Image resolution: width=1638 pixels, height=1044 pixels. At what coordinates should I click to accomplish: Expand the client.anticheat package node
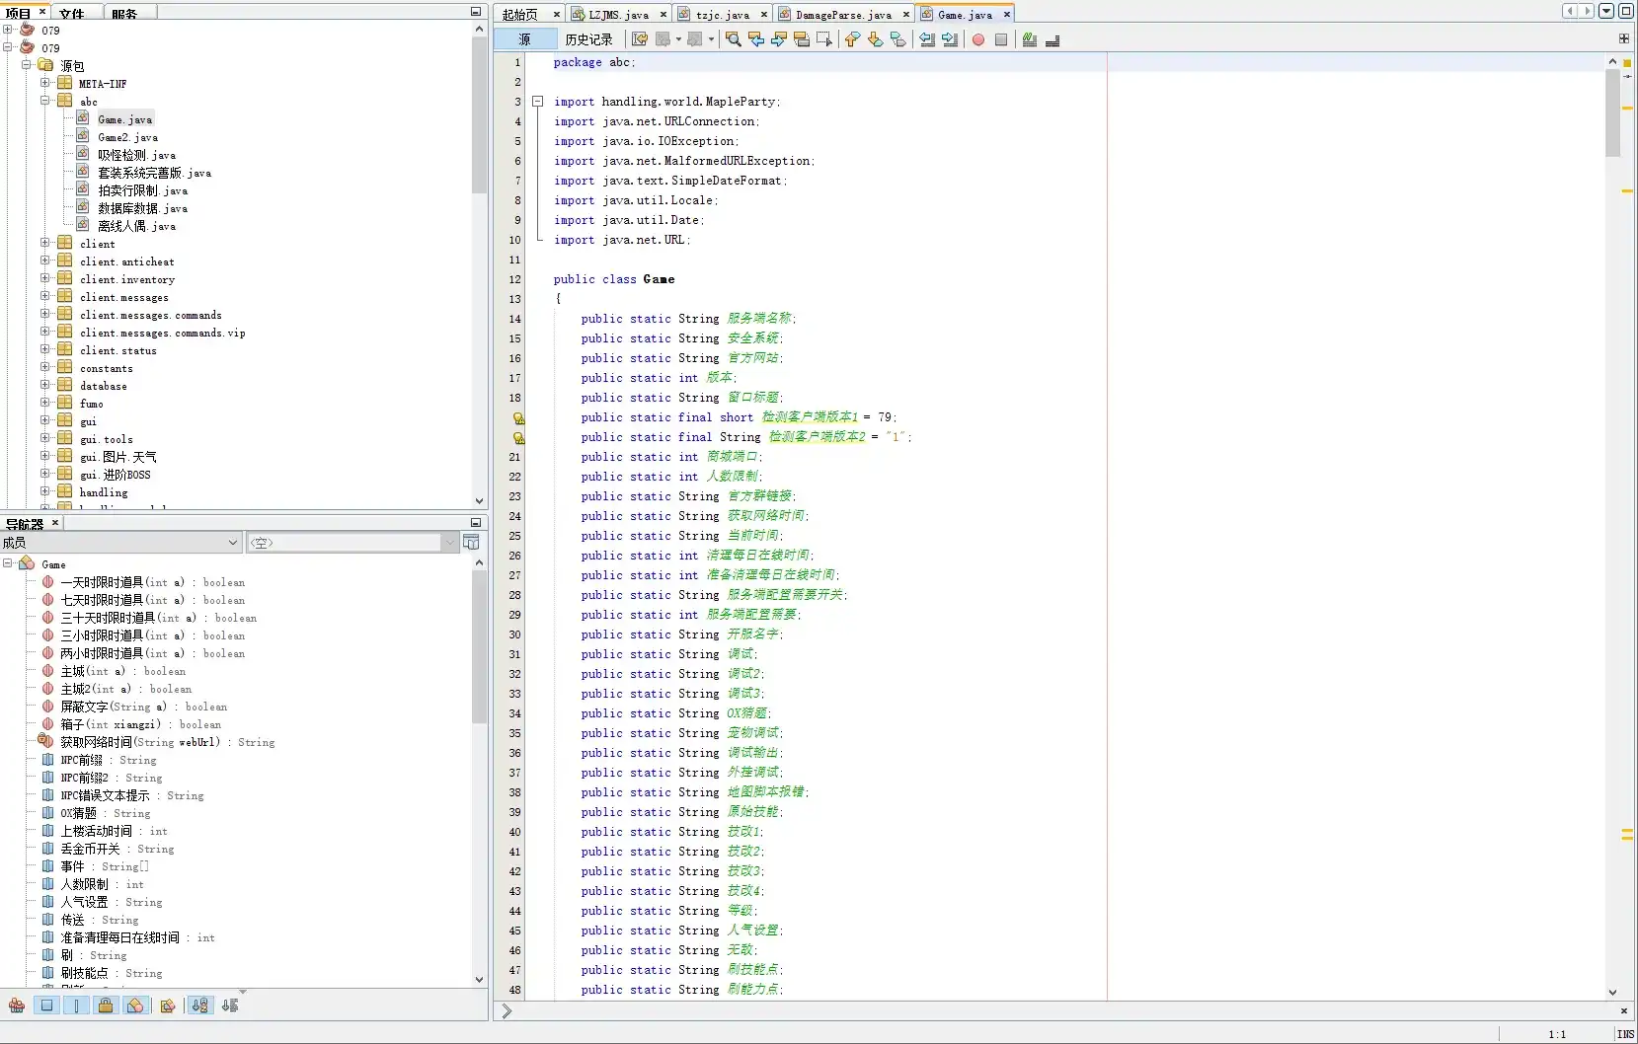pos(44,261)
